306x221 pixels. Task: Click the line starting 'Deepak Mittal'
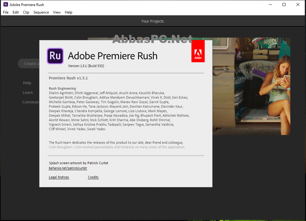point(119,115)
